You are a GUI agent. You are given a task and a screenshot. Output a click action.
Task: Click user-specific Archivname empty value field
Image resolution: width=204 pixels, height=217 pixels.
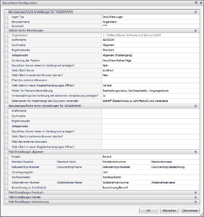[x=151, y=111]
